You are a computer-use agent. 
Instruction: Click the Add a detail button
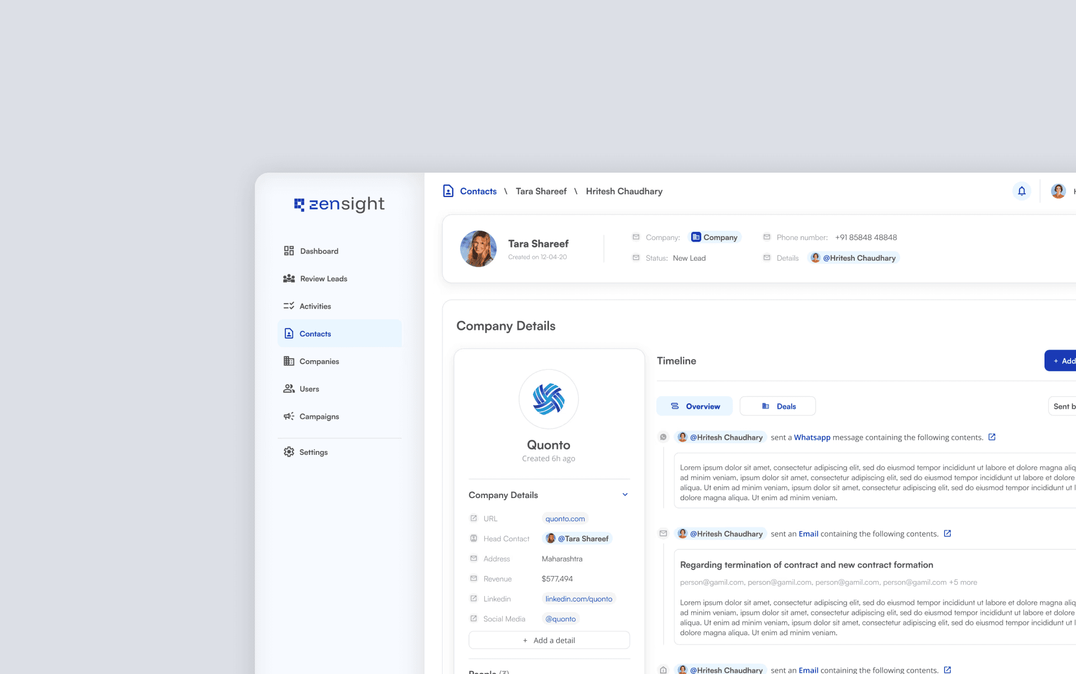pyautogui.click(x=549, y=640)
